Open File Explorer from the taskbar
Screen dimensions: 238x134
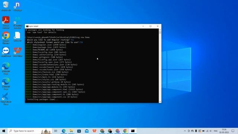click(71, 131)
